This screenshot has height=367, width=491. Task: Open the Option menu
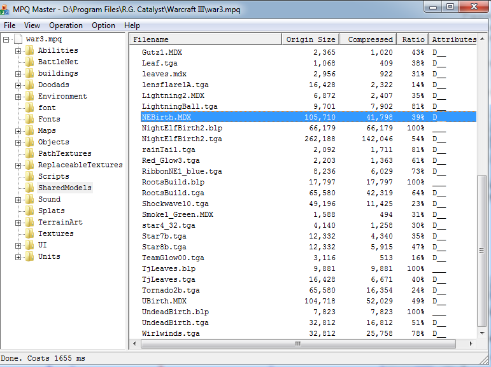click(103, 25)
